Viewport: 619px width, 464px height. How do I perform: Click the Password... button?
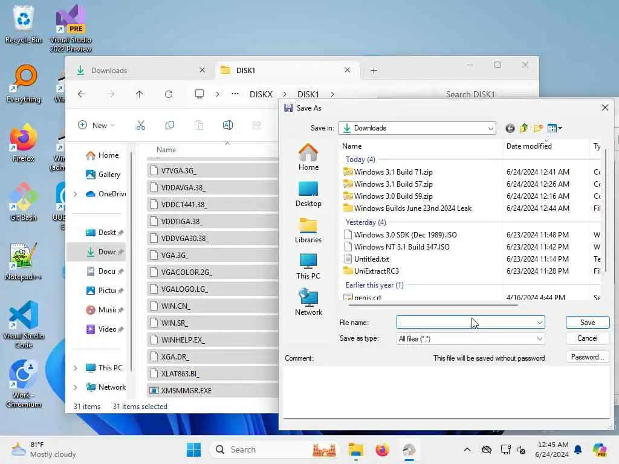[588, 357]
